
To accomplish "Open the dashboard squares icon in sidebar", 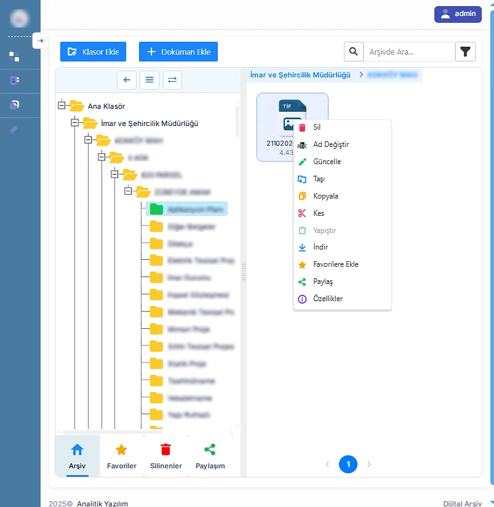I will pos(14,57).
